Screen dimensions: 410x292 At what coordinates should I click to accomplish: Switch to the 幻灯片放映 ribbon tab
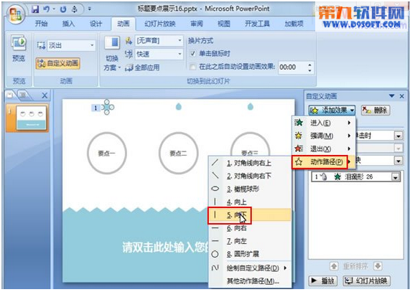point(160,24)
